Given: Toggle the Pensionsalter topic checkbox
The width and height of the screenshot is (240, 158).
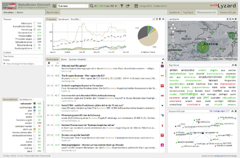Looking at the screenshot, I should pyautogui.click(x=34, y=36).
